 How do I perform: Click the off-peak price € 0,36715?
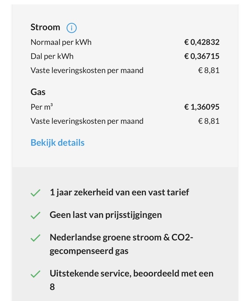(x=202, y=56)
